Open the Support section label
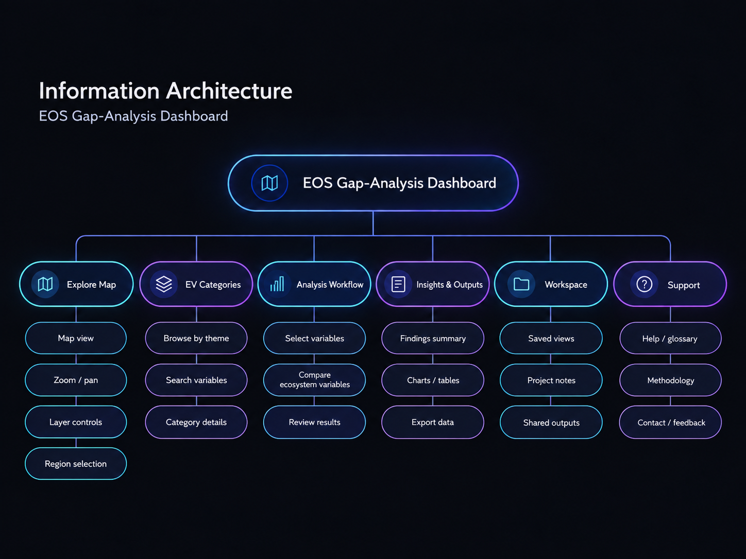The image size is (746, 559). point(684,285)
